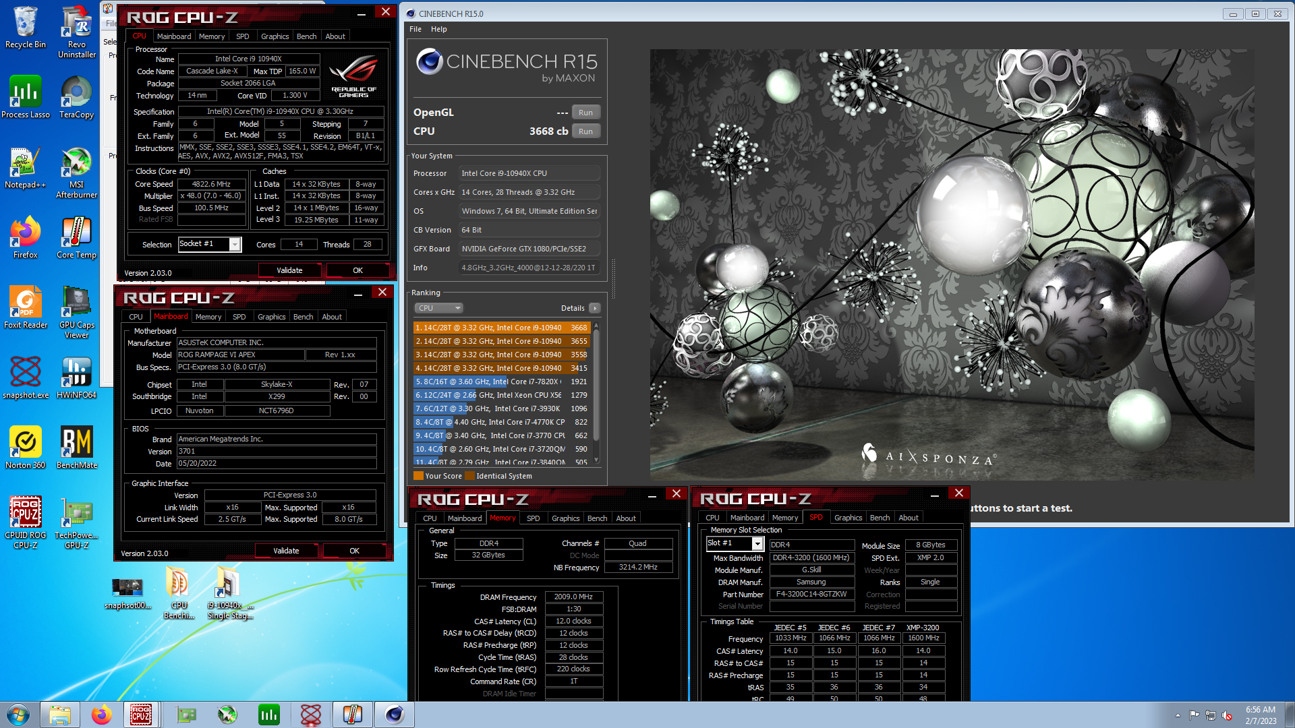Click Validate in the CPU tab window

(289, 270)
